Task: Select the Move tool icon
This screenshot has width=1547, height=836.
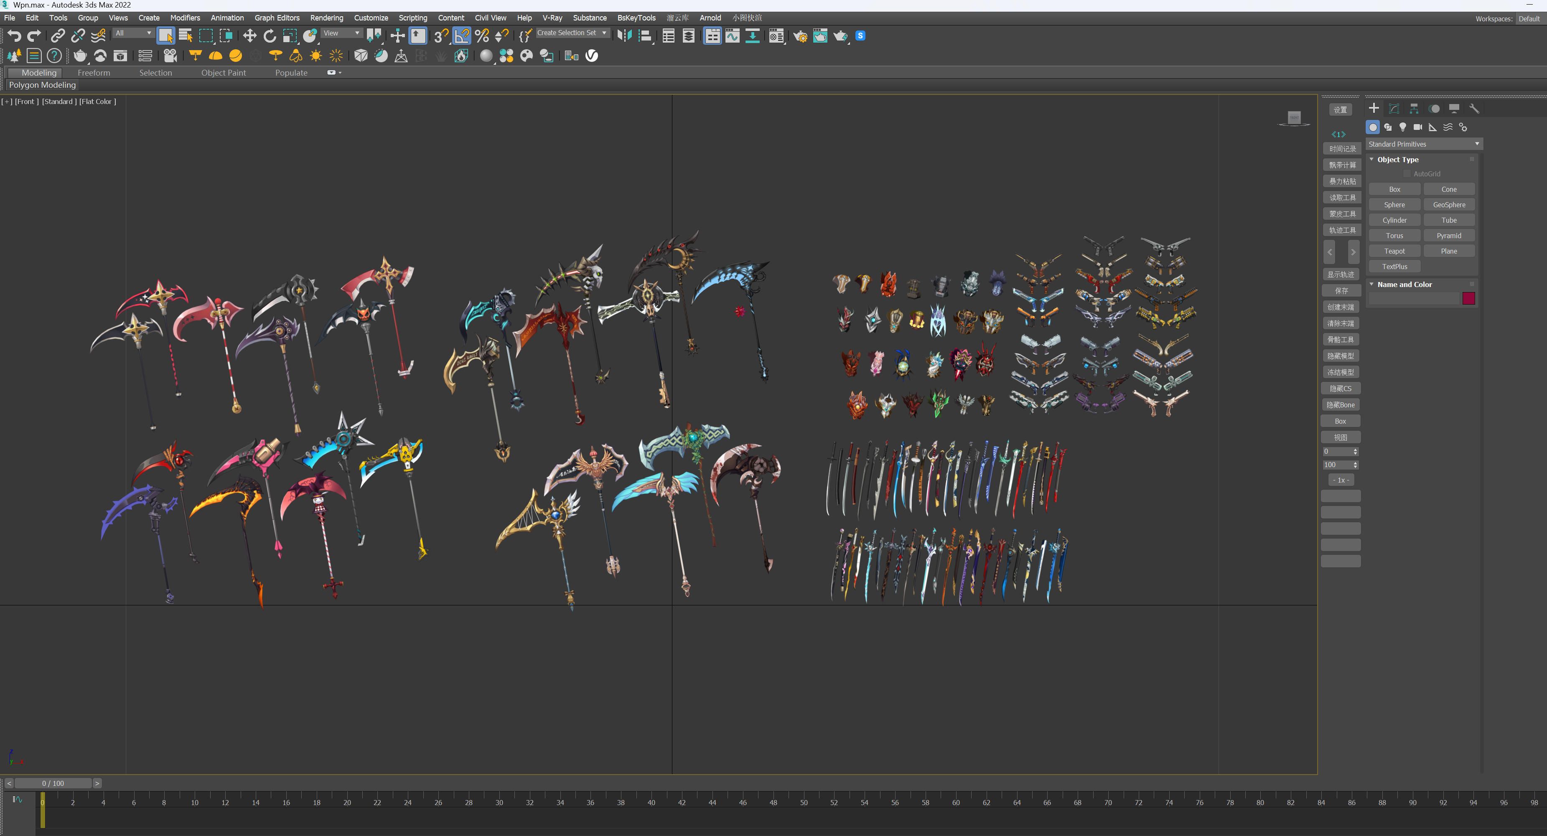Action: 249,36
